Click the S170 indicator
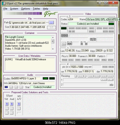Viewport: 120px width, 125px height. pyautogui.click(x=105, y=31)
